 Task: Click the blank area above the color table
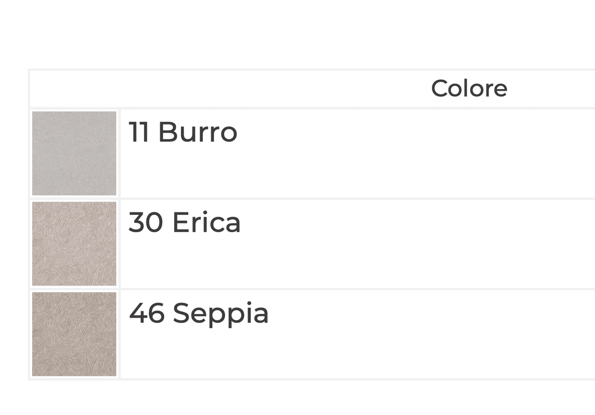pos(297,34)
